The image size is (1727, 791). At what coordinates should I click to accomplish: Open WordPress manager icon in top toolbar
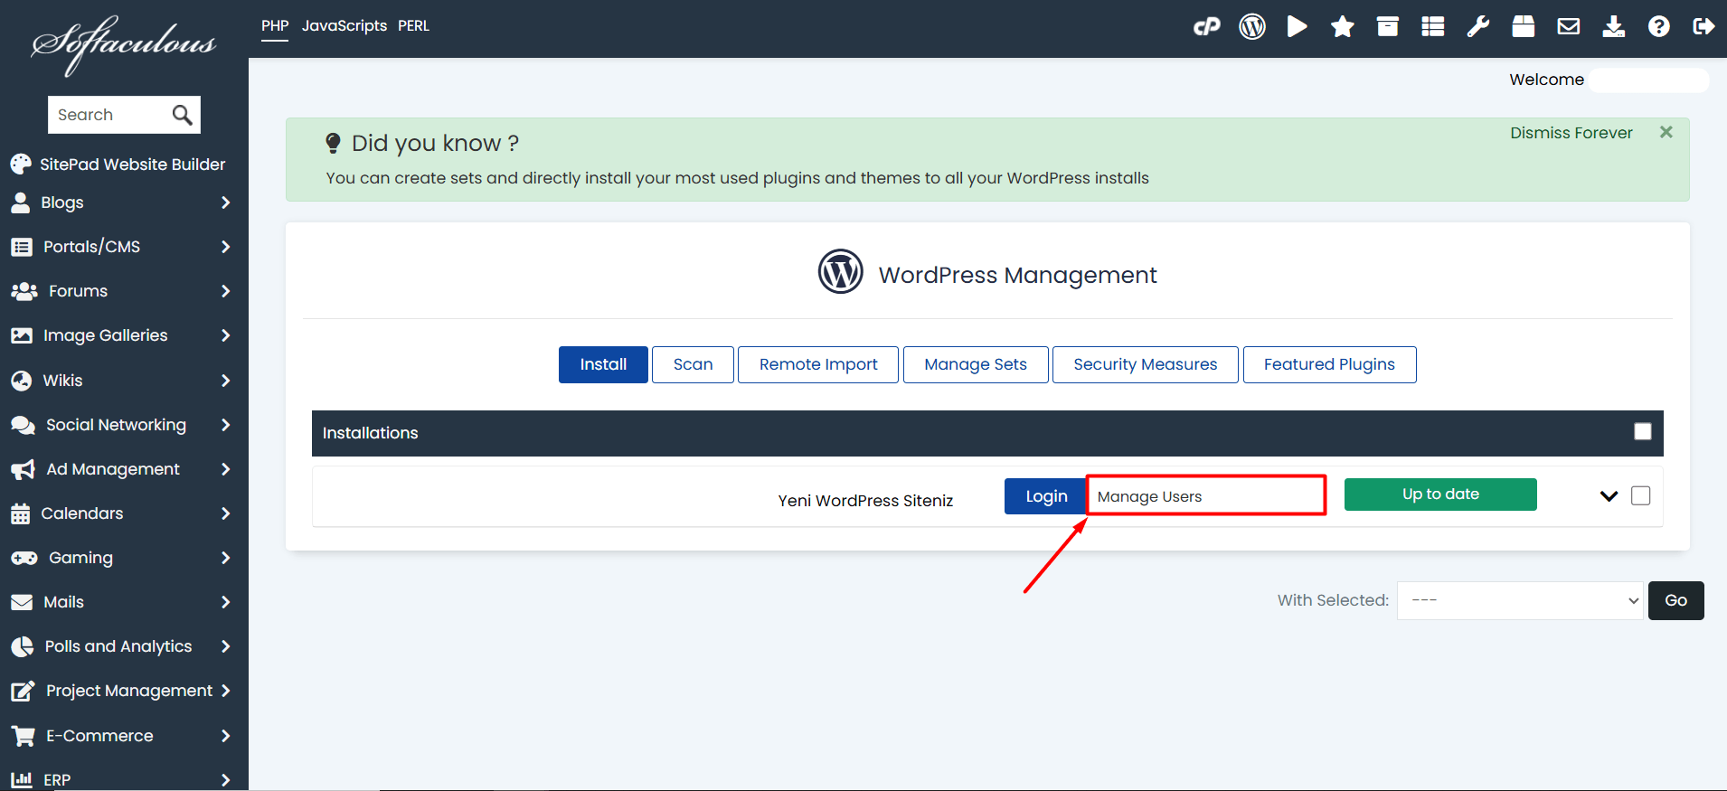1251,27
